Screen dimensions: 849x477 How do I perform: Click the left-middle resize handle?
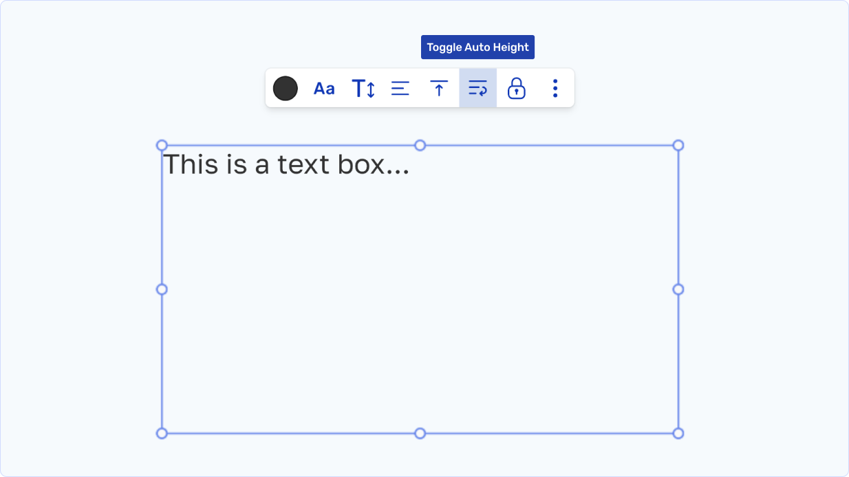pyautogui.click(x=162, y=289)
